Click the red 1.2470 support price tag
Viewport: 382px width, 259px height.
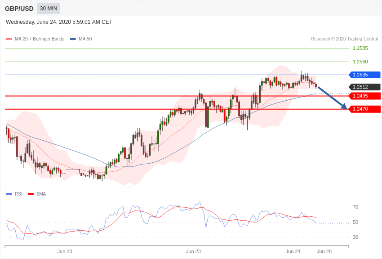[x=364, y=109]
